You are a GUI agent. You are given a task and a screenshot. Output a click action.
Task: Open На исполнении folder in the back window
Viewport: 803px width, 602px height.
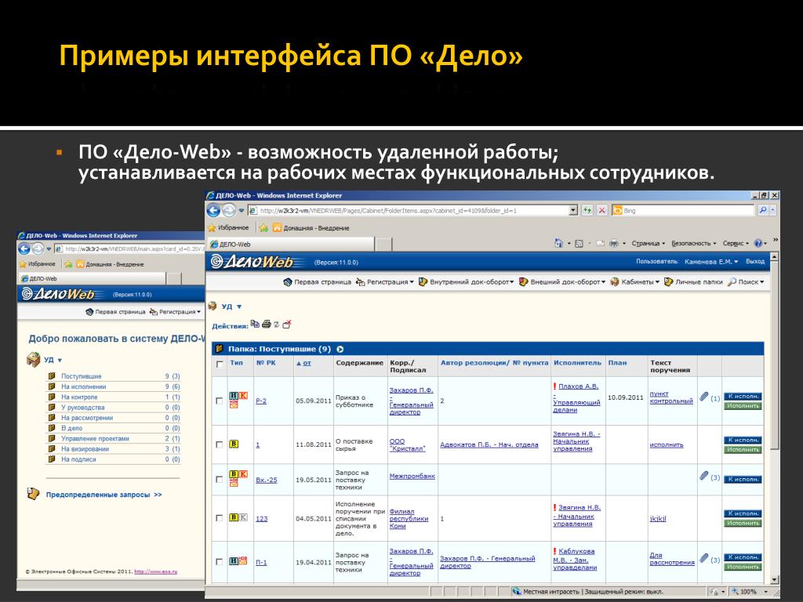point(83,386)
